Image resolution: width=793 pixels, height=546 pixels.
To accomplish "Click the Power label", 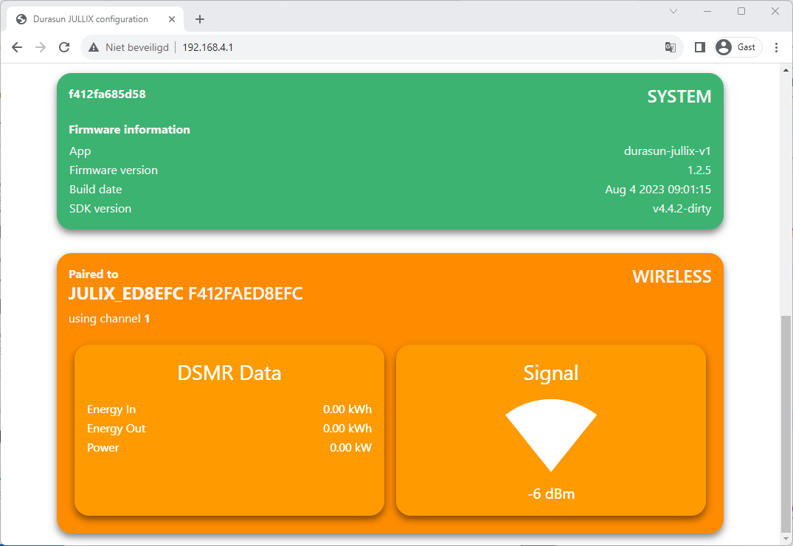I will coord(103,448).
